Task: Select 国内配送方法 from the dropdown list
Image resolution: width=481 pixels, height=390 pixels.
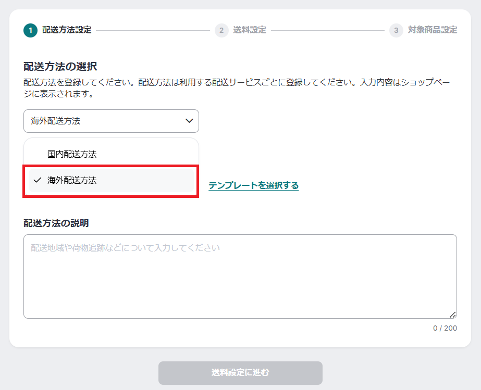Action: pos(72,154)
